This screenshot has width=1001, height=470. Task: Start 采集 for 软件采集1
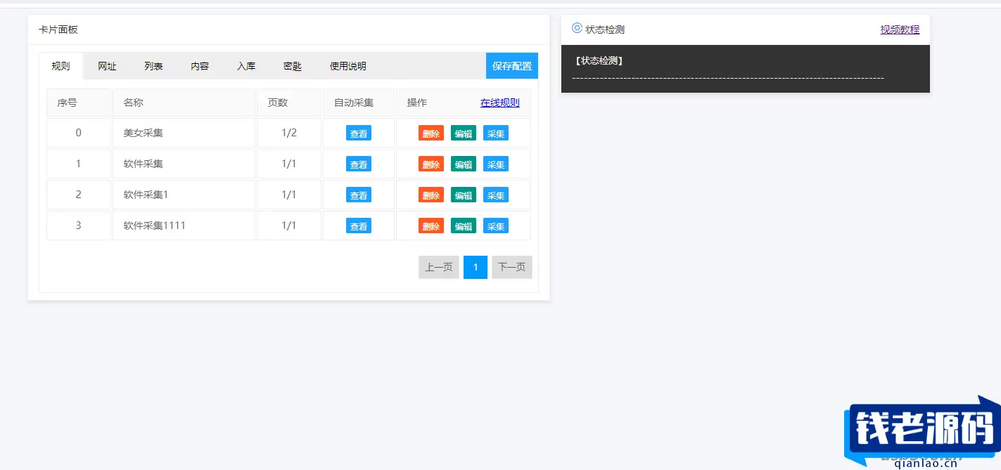(x=496, y=195)
